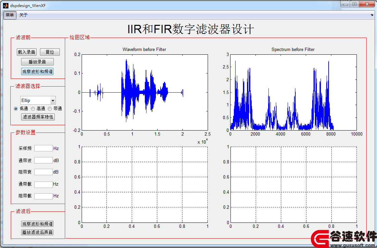Viewport: 377px width, 248px height.
Task: Click the 滤波器选择 panel label
Action: 28,86
